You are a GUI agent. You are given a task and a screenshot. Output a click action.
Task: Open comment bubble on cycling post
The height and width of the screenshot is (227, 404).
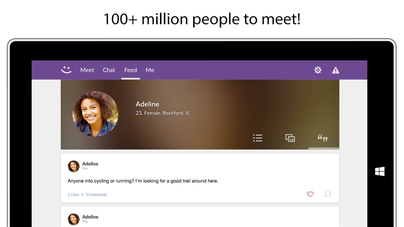tap(328, 194)
